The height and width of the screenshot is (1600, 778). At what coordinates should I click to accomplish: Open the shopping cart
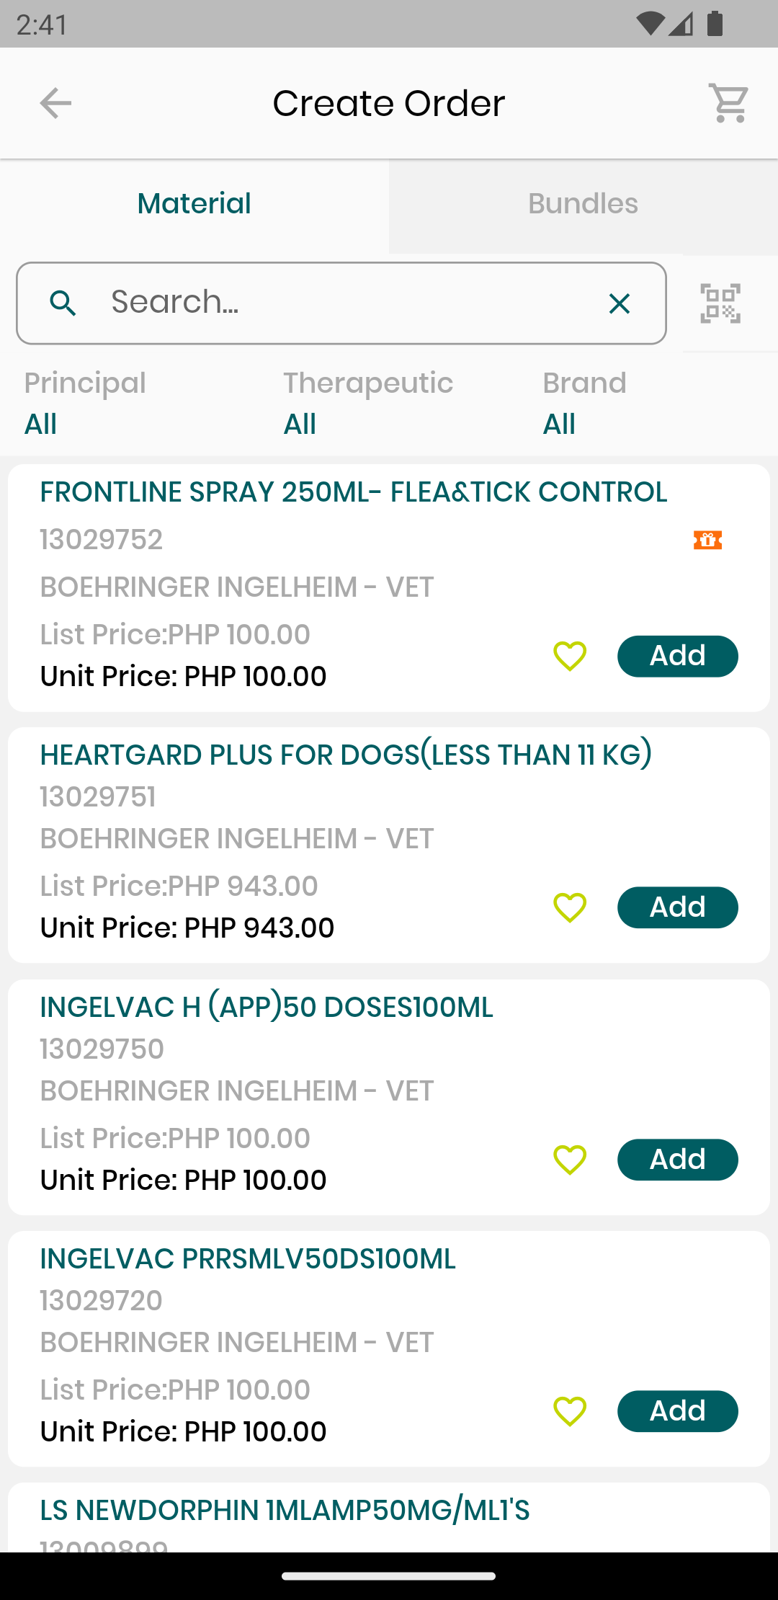click(x=728, y=103)
